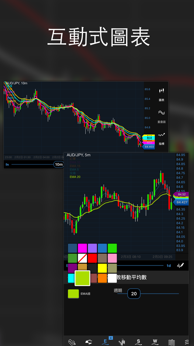The width and height of the screenshot is (194, 346).
Task: Tap the chart drawing pencil icon
Action: pyautogui.click(x=181, y=265)
